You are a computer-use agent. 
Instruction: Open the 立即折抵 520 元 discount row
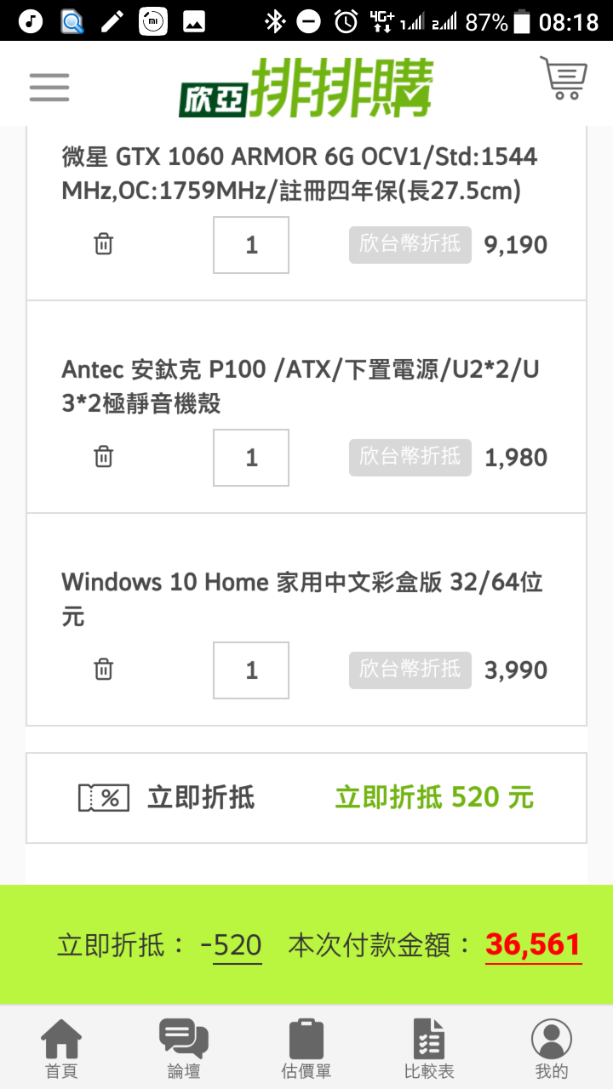pos(306,798)
